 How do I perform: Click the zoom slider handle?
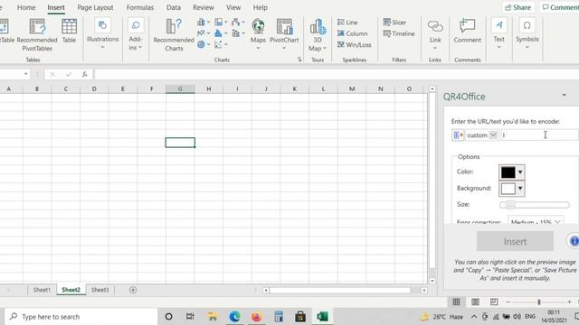click(x=539, y=302)
